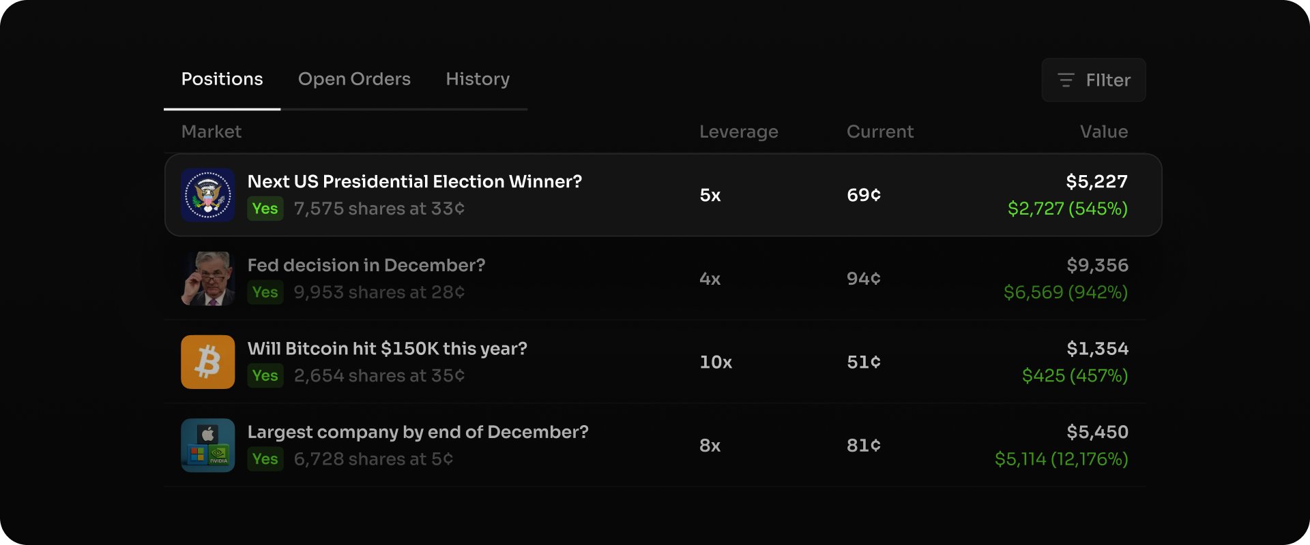Switch to the History tab
This screenshot has height=545, width=1310.
(x=478, y=79)
